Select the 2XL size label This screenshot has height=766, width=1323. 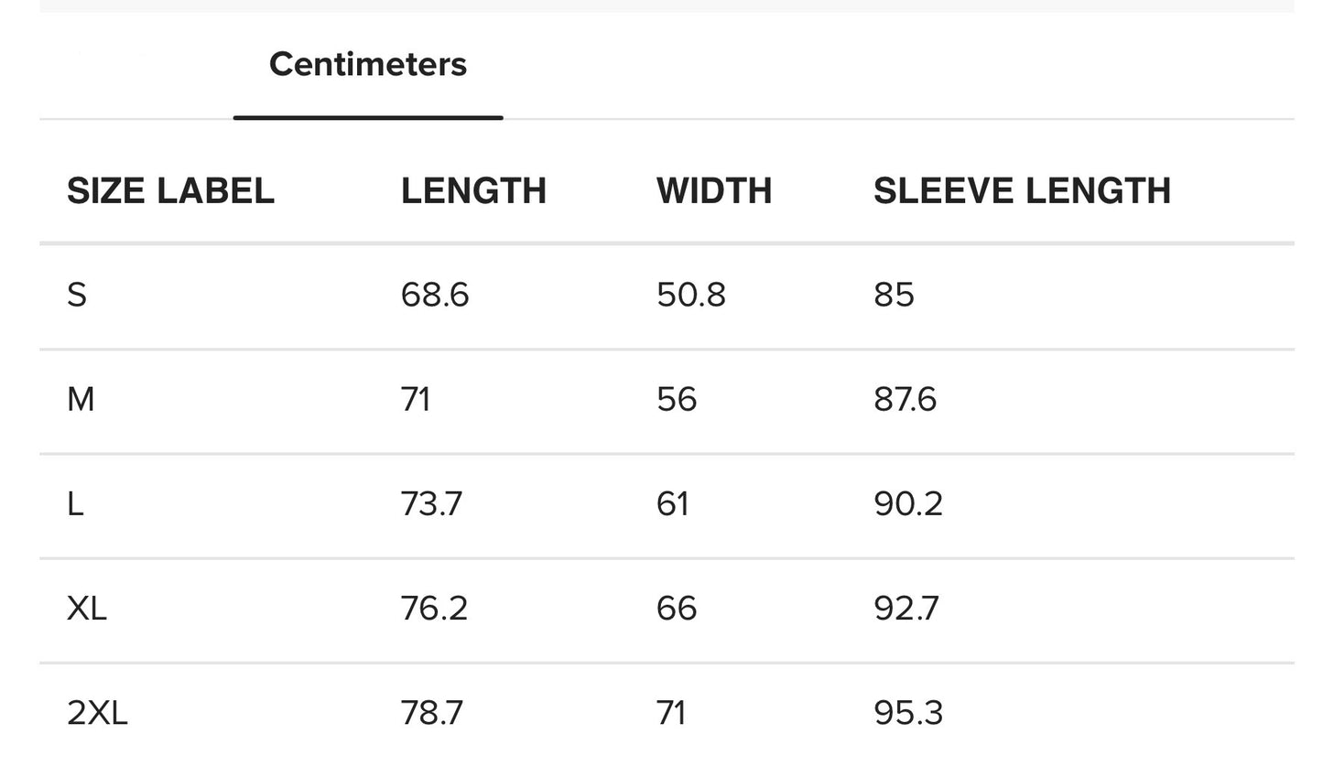point(97,713)
